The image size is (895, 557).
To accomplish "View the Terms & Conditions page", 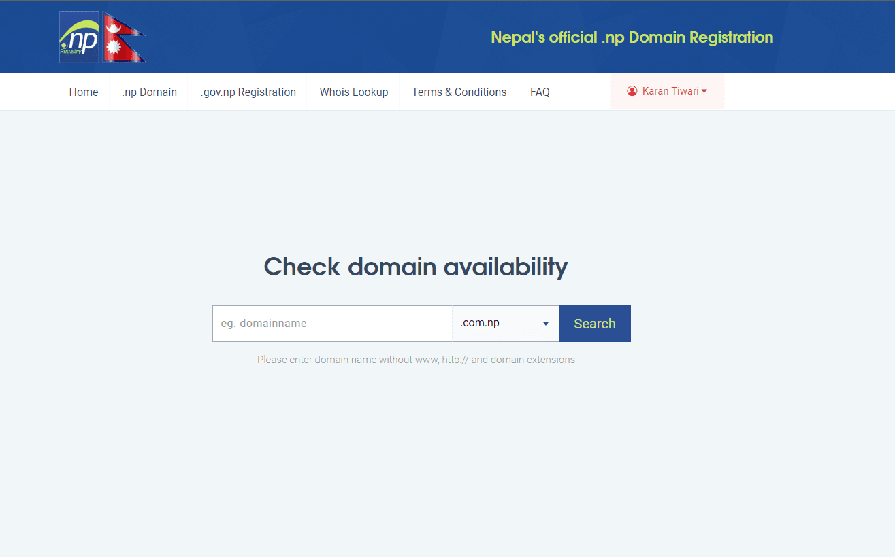I will [459, 92].
